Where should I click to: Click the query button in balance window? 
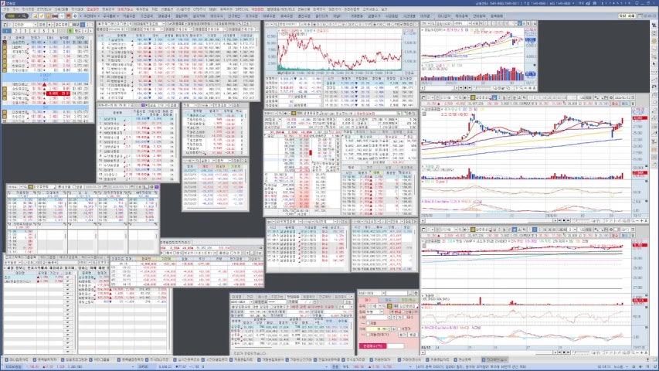click(x=348, y=302)
